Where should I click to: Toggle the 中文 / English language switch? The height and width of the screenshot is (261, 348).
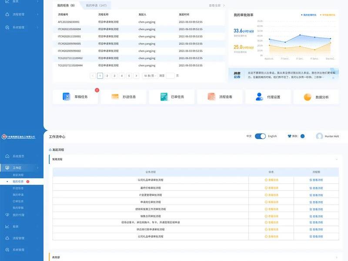pyautogui.click(x=260, y=136)
